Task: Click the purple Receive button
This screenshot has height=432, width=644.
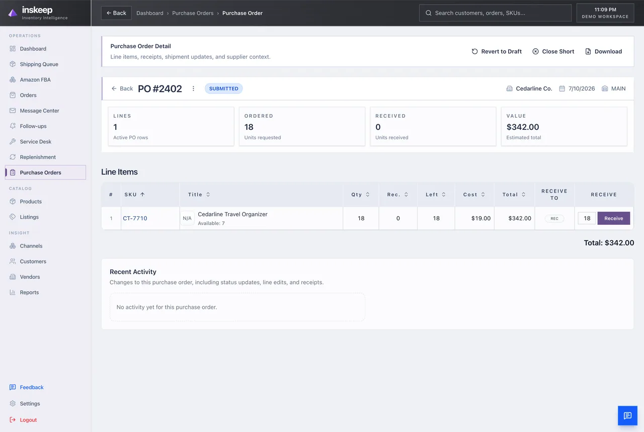Action: [x=613, y=218]
